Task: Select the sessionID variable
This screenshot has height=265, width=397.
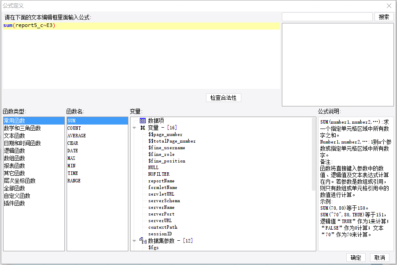Action: 160,234
